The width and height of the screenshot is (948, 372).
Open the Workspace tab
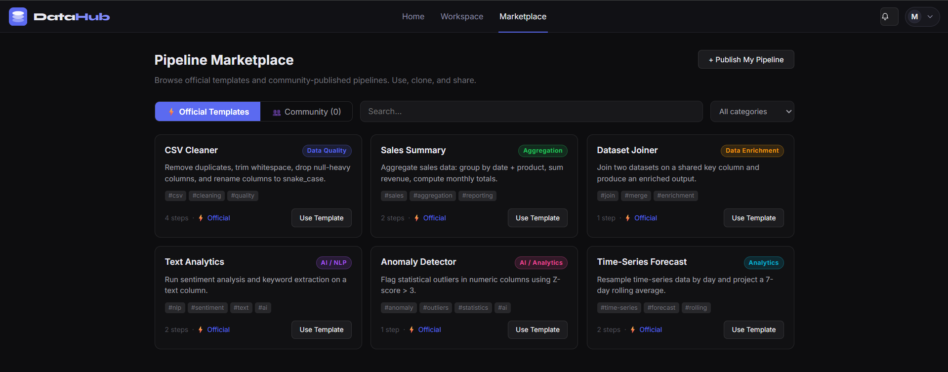point(462,16)
